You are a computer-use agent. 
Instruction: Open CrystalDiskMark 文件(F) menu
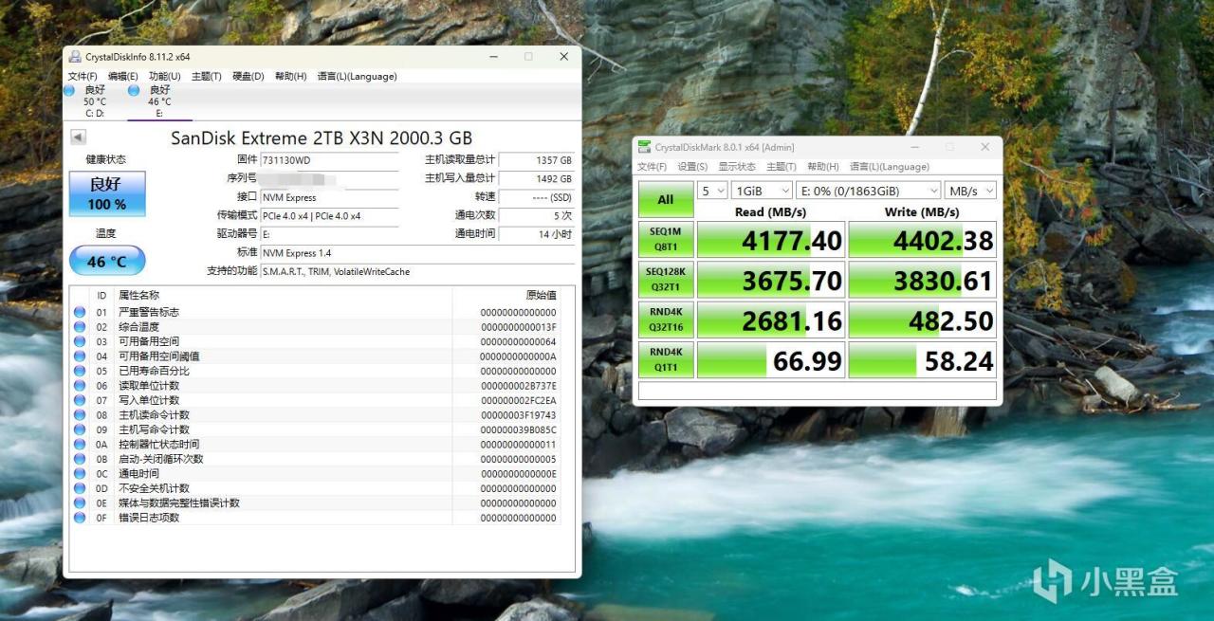coord(652,167)
